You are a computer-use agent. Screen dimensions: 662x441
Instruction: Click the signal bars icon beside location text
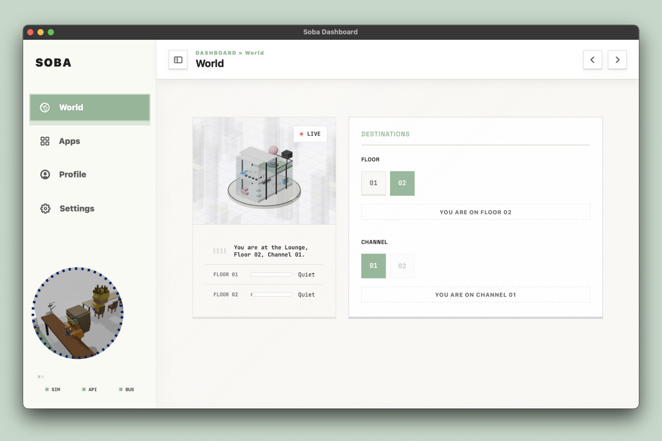click(220, 251)
